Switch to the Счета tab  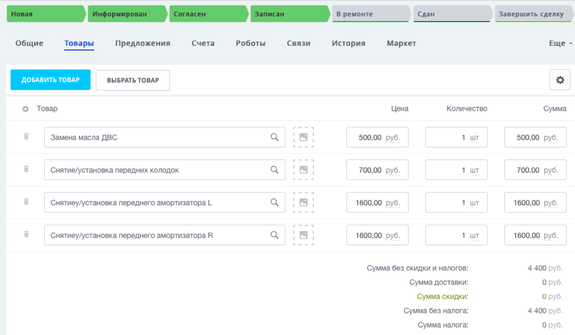(203, 44)
